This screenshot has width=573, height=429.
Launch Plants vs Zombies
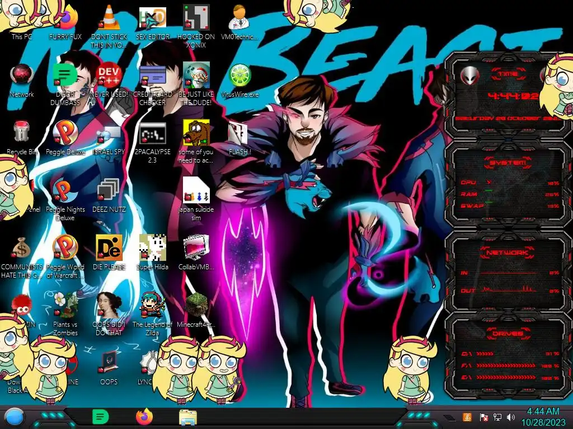pyautogui.click(x=65, y=314)
